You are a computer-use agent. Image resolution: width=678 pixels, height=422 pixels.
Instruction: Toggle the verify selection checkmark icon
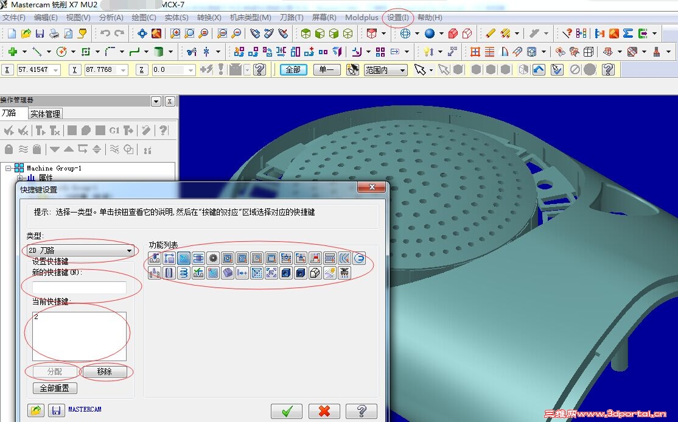tap(557, 69)
